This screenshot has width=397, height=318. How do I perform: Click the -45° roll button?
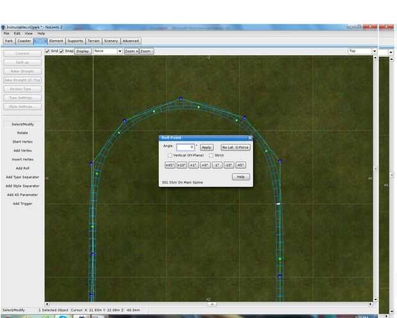point(241,165)
